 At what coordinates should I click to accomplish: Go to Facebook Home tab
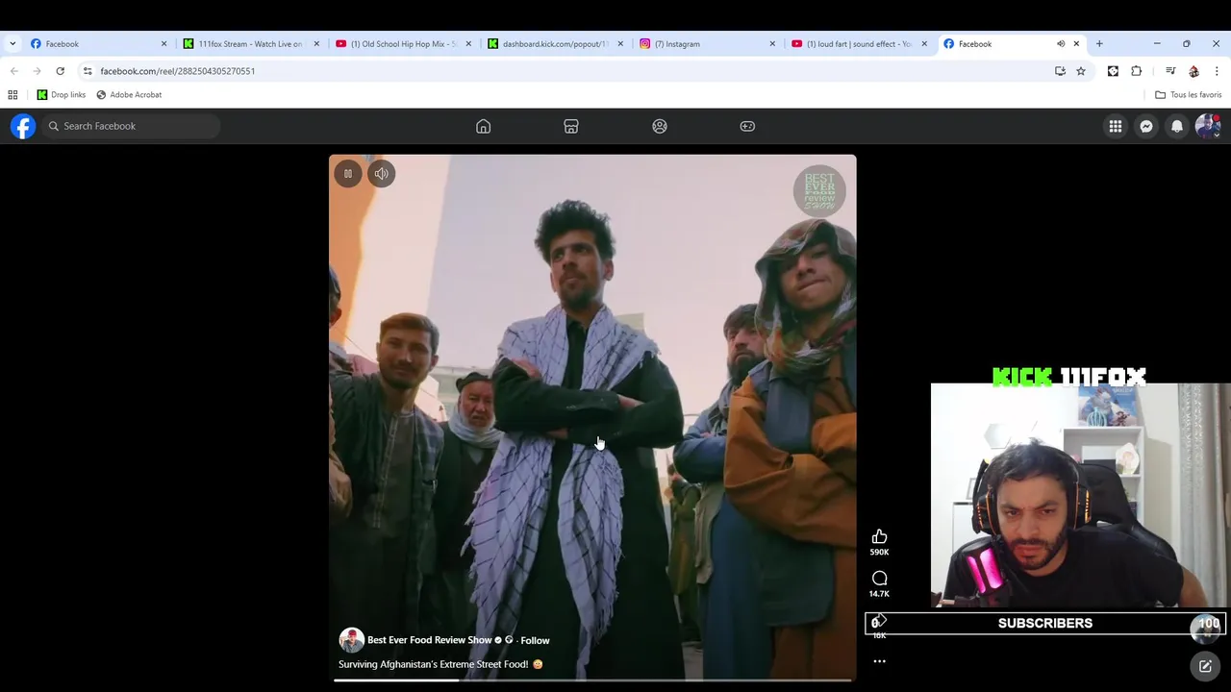(x=483, y=126)
